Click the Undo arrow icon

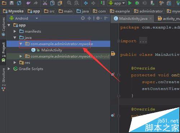coord(28,3)
